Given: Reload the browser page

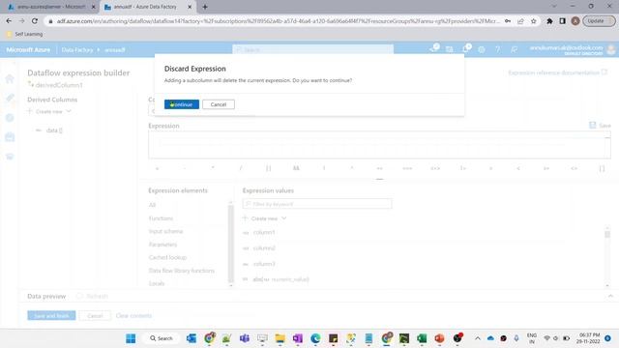Looking at the screenshot, I should pos(35,21).
